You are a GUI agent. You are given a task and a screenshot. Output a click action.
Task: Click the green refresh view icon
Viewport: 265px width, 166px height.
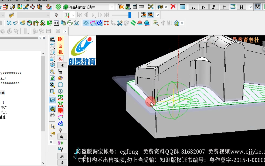pos(52,78)
